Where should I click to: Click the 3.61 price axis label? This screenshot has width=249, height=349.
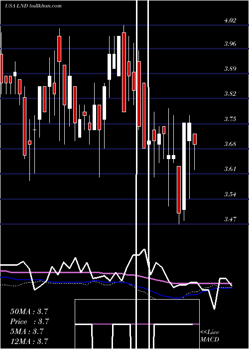point(230,169)
